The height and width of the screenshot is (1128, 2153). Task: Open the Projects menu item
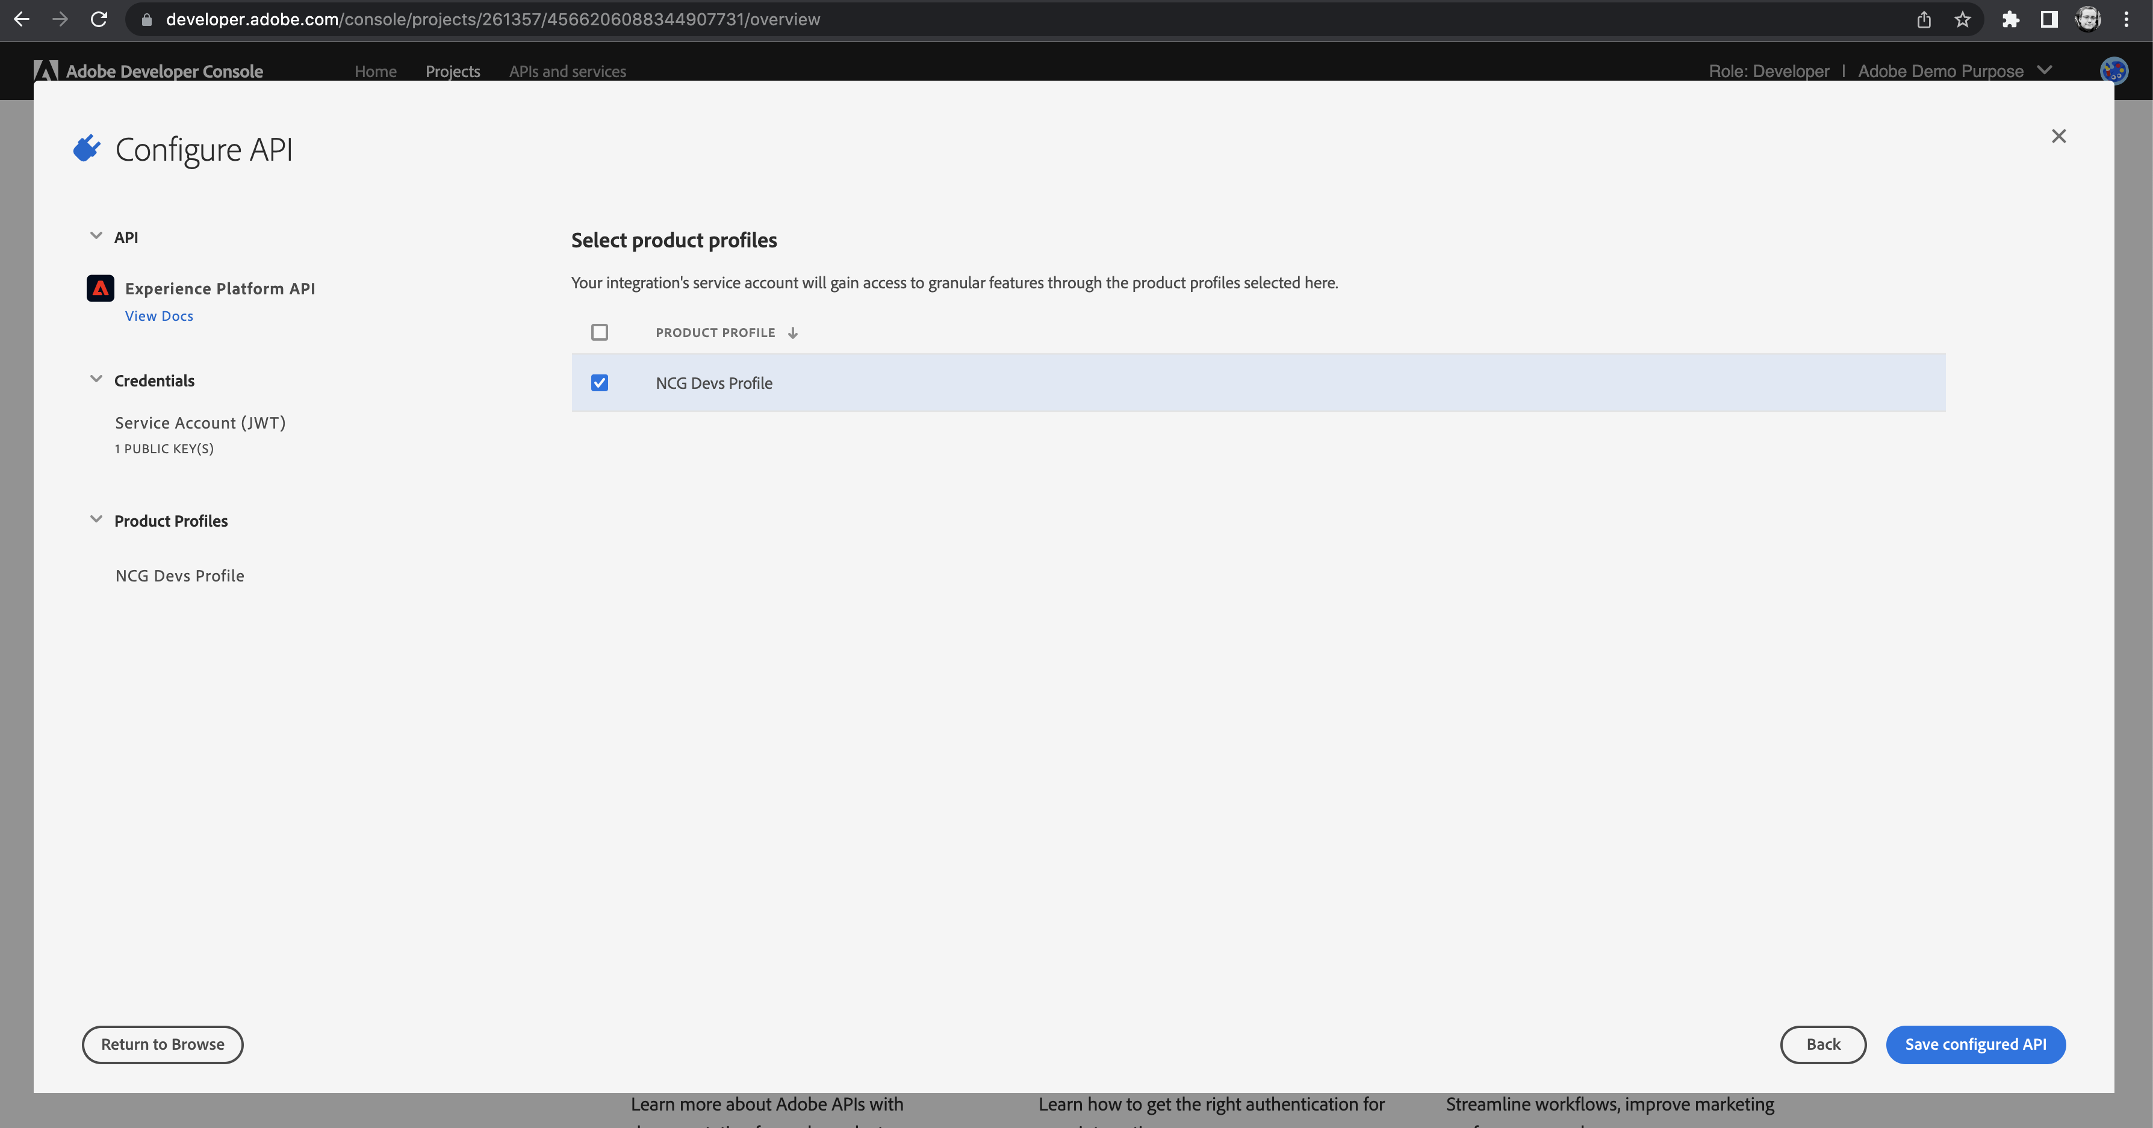tap(453, 70)
